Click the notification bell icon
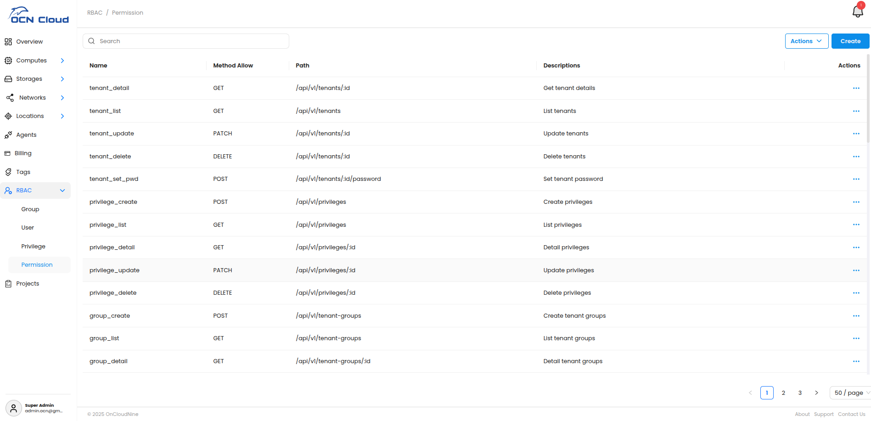 point(857,11)
